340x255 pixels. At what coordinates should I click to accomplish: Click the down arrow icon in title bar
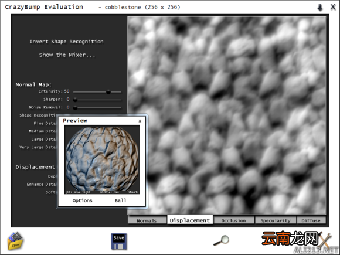point(320,8)
